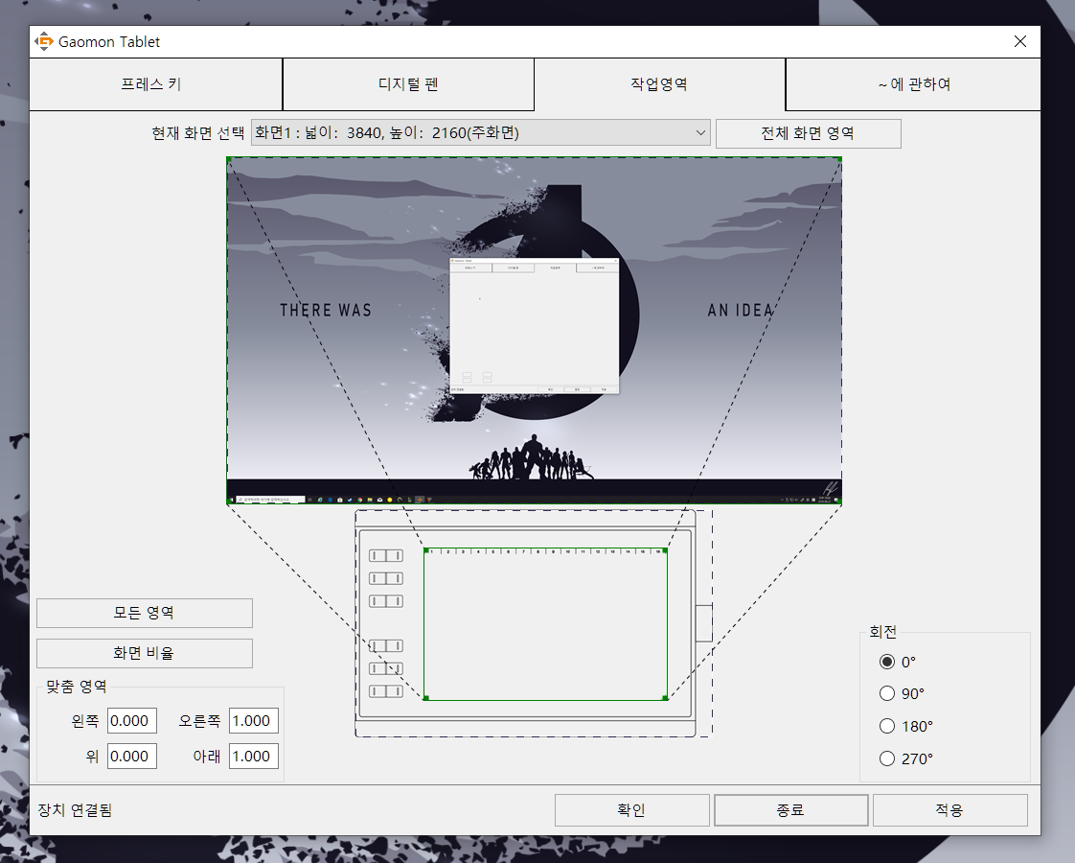Viewport: 1075px width, 863px height.
Task: Close the Gaomon Tablet window
Action: pyautogui.click(x=1020, y=42)
